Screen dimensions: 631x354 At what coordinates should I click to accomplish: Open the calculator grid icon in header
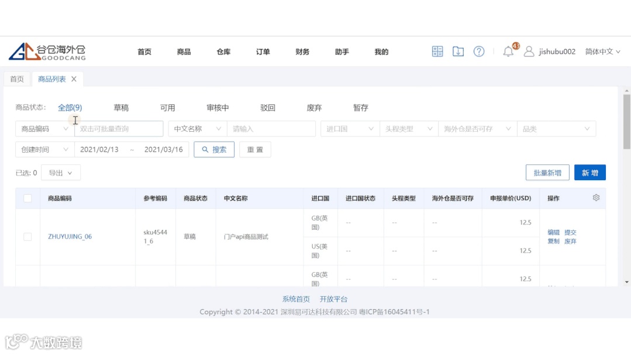tap(437, 51)
